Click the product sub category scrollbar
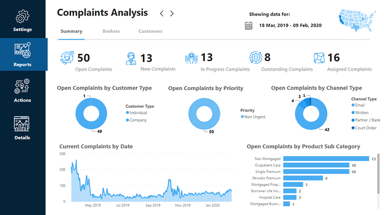 click(378, 174)
